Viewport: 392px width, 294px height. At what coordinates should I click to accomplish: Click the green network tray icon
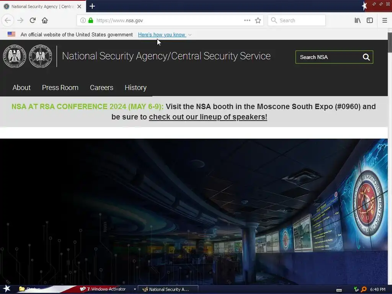click(x=356, y=289)
